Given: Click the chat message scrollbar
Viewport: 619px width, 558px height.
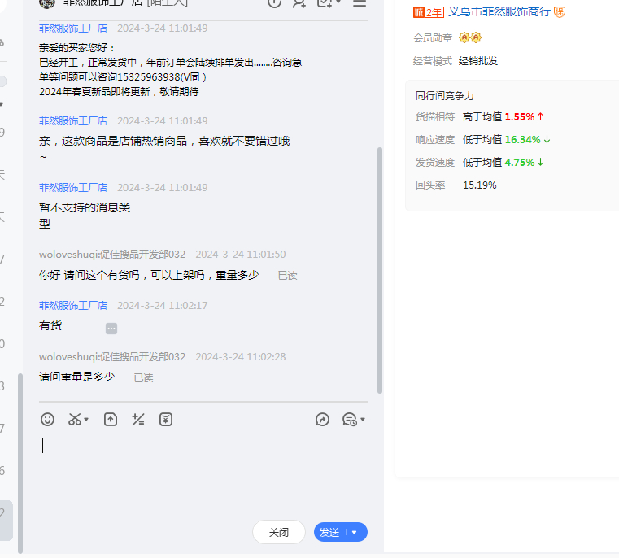Looking at the screenshot, I should point(379,268).
